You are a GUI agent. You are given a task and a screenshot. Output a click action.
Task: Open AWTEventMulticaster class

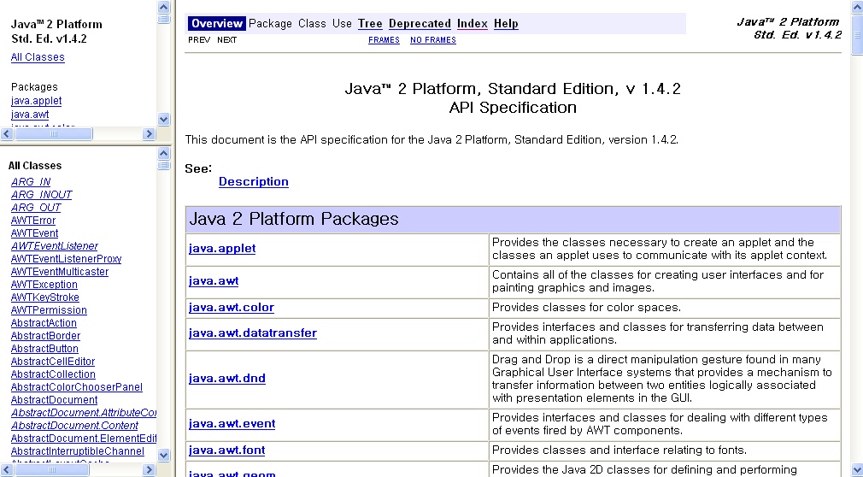(x=60, y=272)
